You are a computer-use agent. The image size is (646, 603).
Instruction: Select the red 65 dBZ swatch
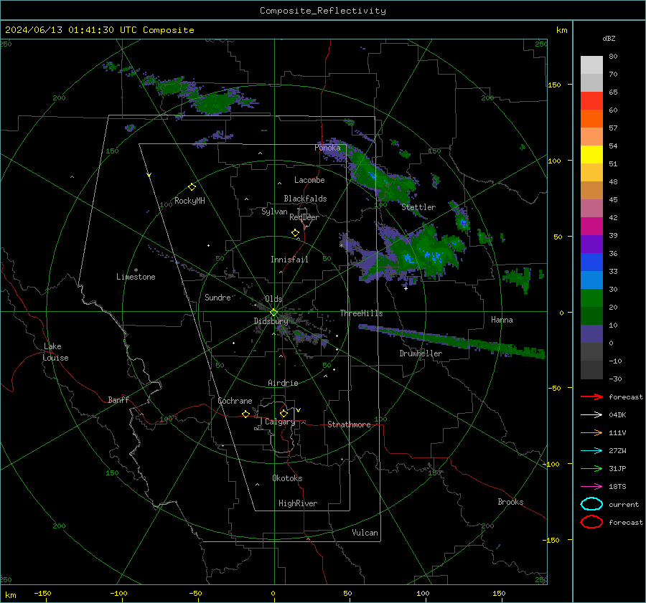coord(591,100)
